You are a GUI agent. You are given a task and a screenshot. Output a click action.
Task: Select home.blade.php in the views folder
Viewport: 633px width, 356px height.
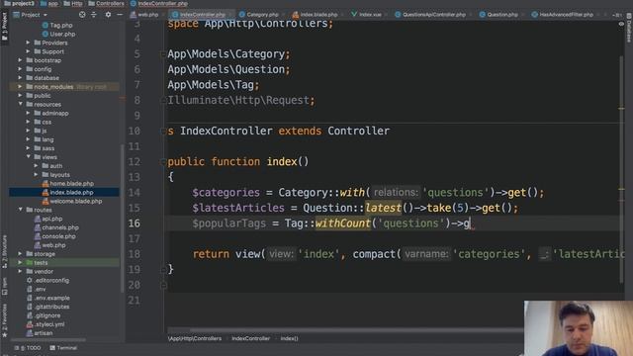(x=68, y=183)
